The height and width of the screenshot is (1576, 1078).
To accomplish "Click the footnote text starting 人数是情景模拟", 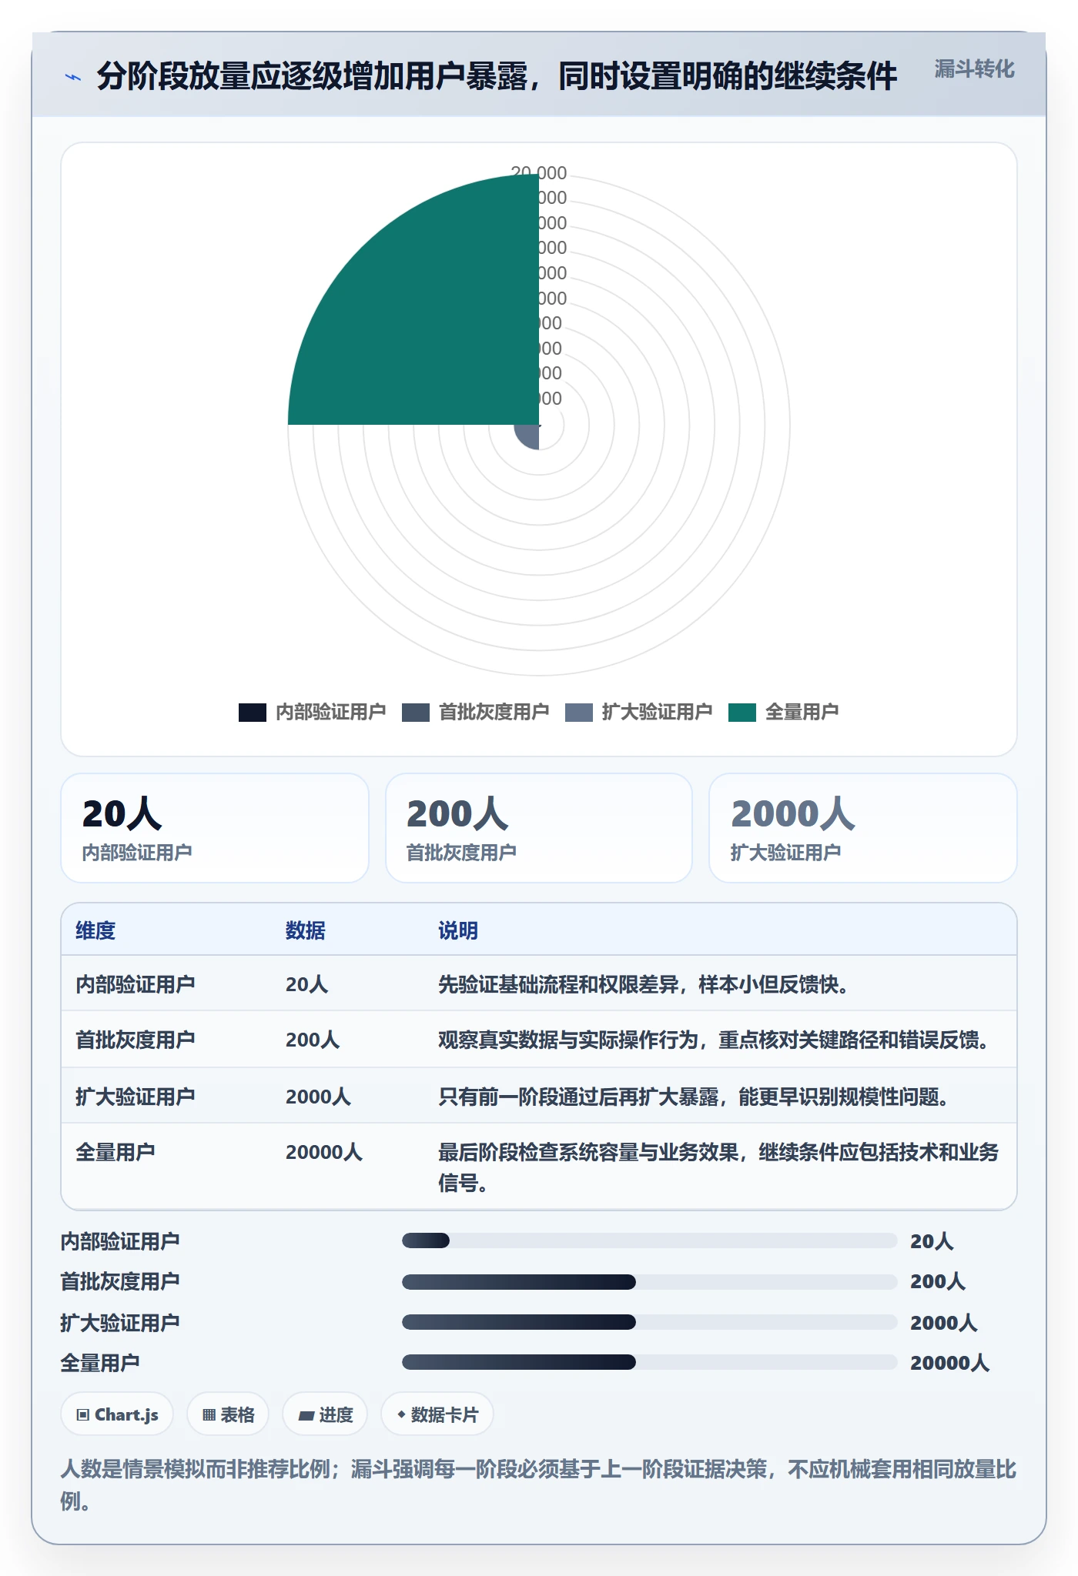I will pos(538,1484).
